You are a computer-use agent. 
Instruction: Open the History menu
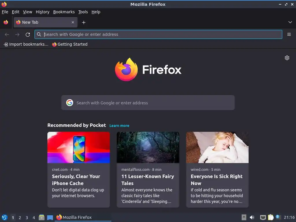coord(42,12)
